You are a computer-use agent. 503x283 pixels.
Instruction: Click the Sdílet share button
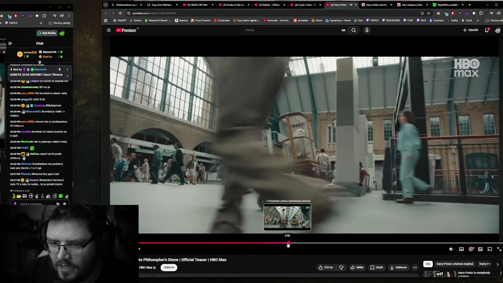[357, 267]
